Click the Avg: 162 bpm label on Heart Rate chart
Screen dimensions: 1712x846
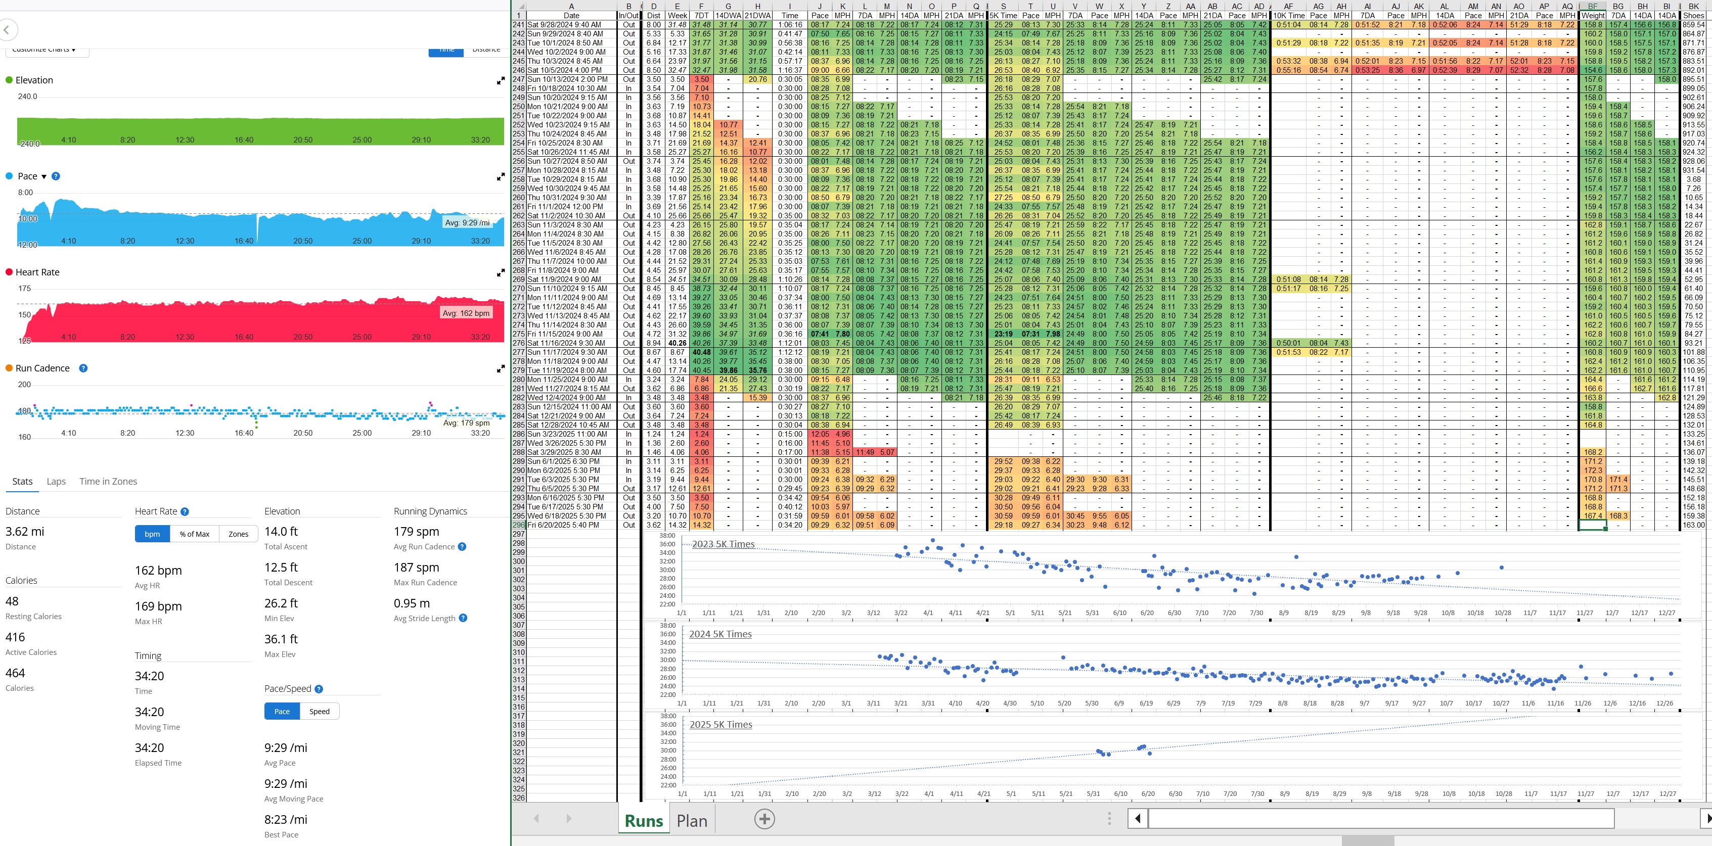click(x=466, y=313)
